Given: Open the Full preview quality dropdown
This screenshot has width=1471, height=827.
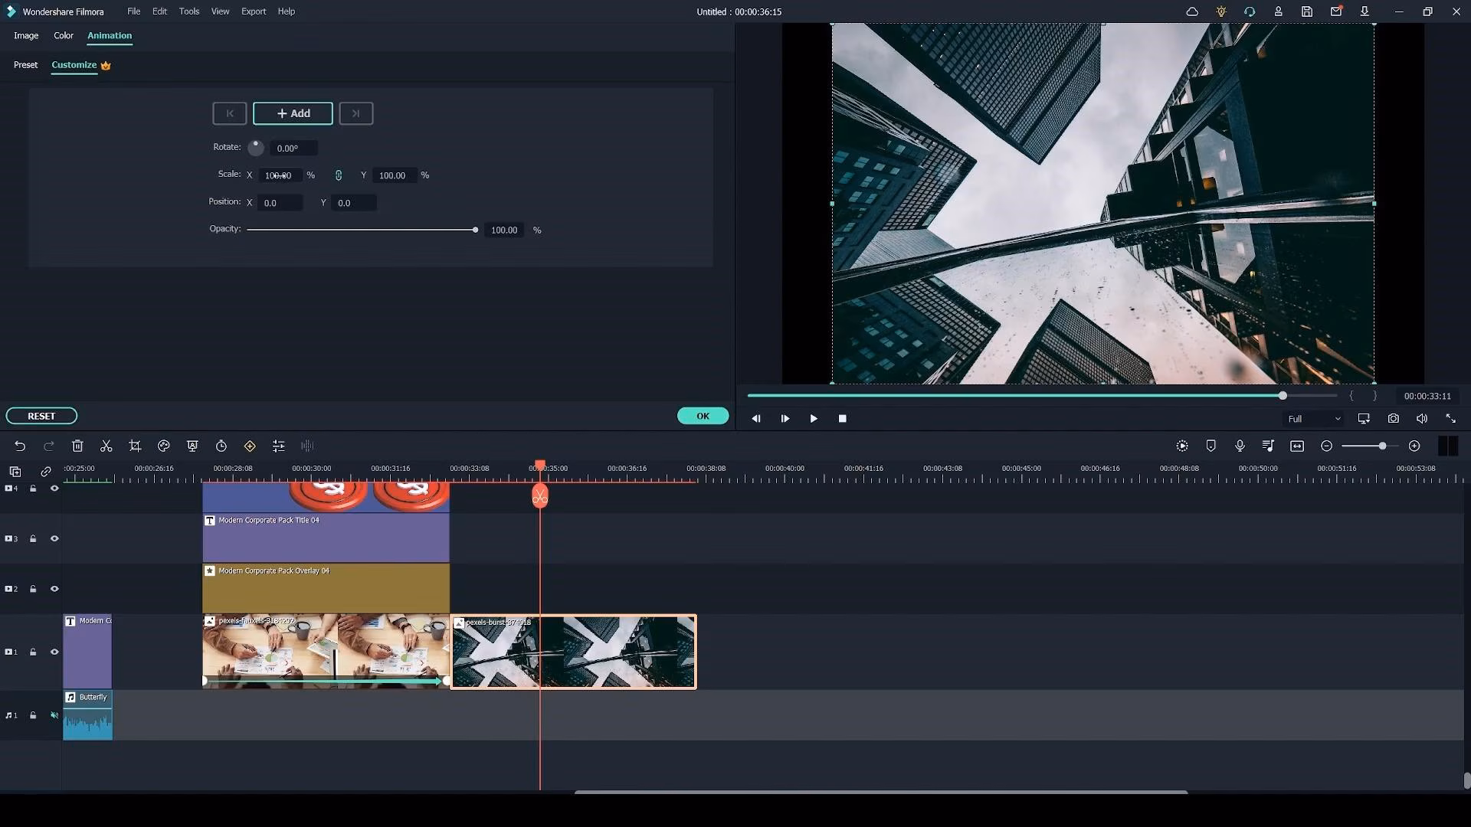Looking at the screenshot, I should click(x=1314, y=419).
